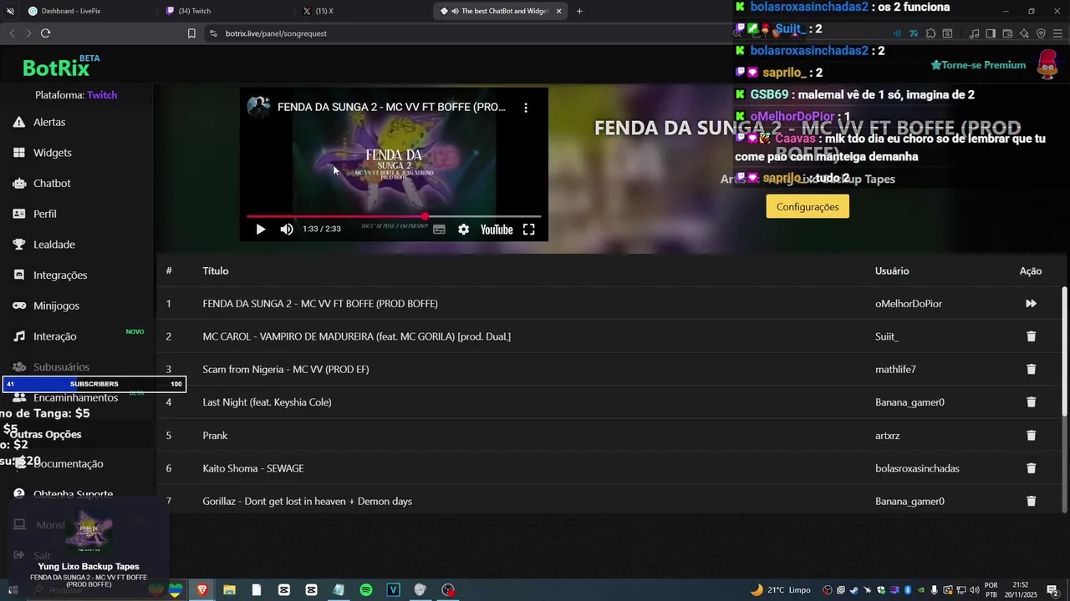The width and height of the screenshot is (1070, 601).
Task: Open the Configurações button
Action: tap(808, 207)
